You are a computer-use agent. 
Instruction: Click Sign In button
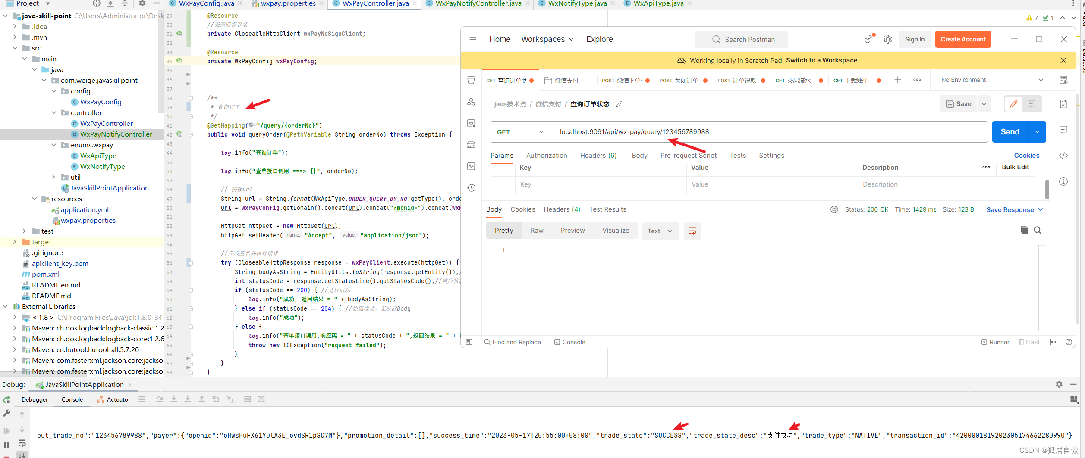click(915, 39)
